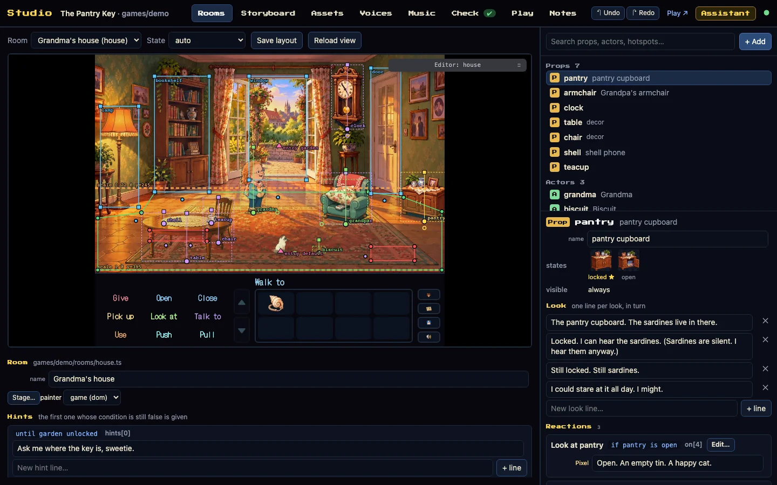This screenshot has height=485, width=777.
Task: Click the Redo button
Action: (x=643, y=13)
